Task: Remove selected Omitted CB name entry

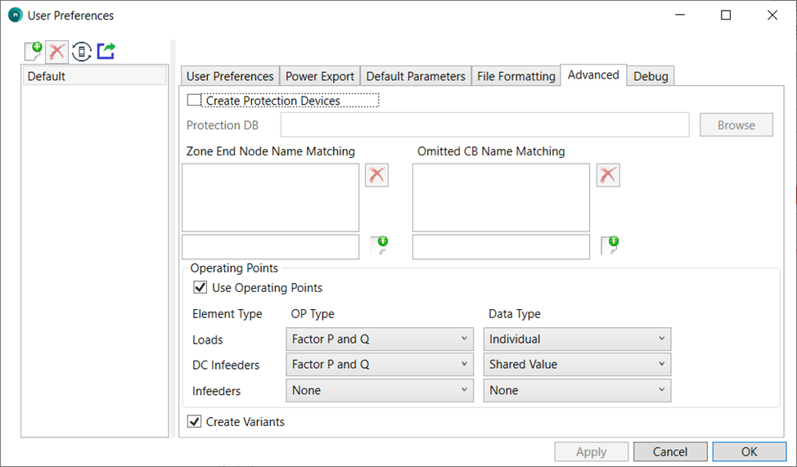Action: pos(608,175)
